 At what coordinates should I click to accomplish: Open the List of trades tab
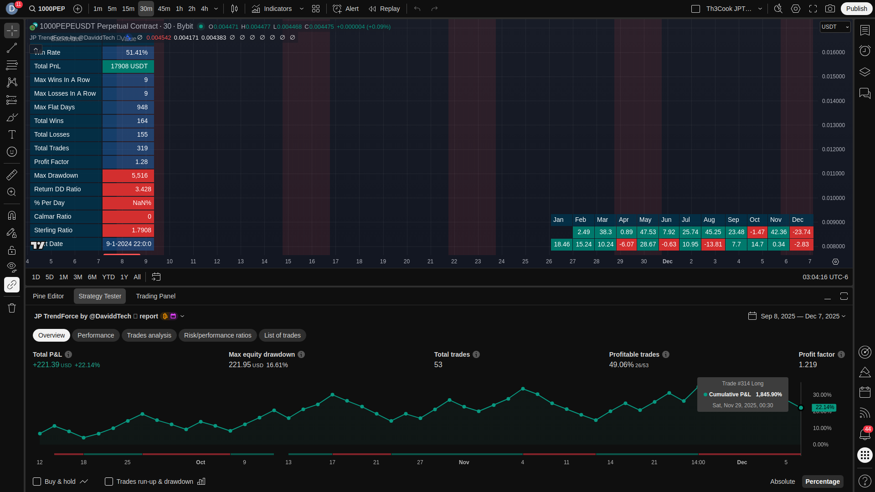282,335
